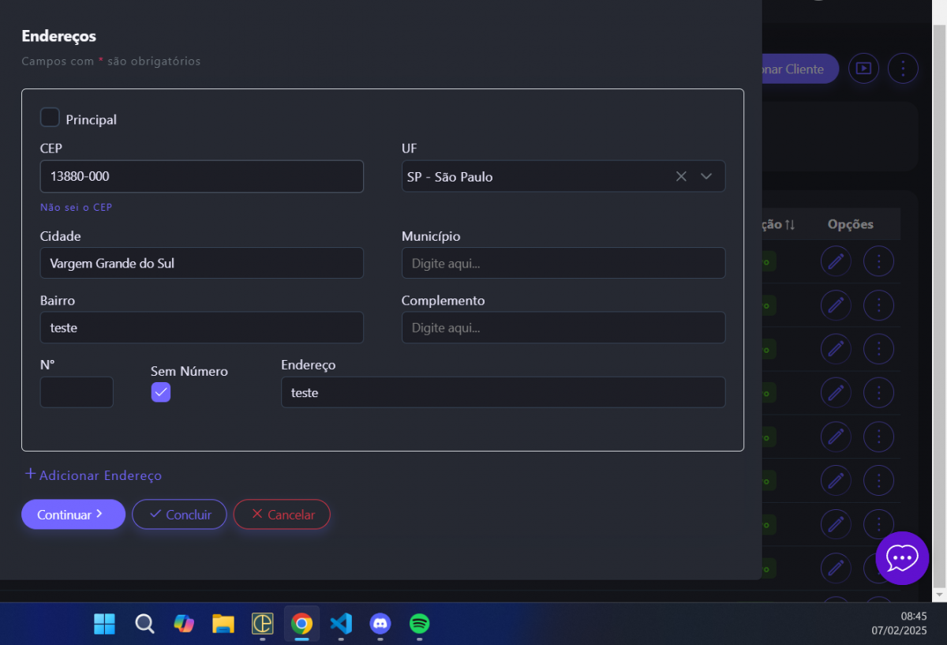Click the Cancelar button
The width and height of the screenshot is (947, 645).
tap(282, 515)
